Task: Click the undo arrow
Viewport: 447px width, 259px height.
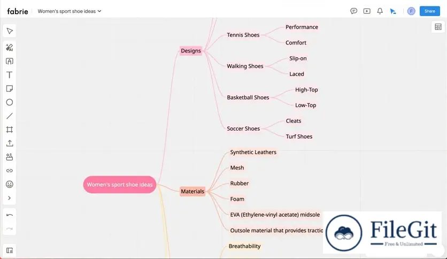Action: coord(10,215)
